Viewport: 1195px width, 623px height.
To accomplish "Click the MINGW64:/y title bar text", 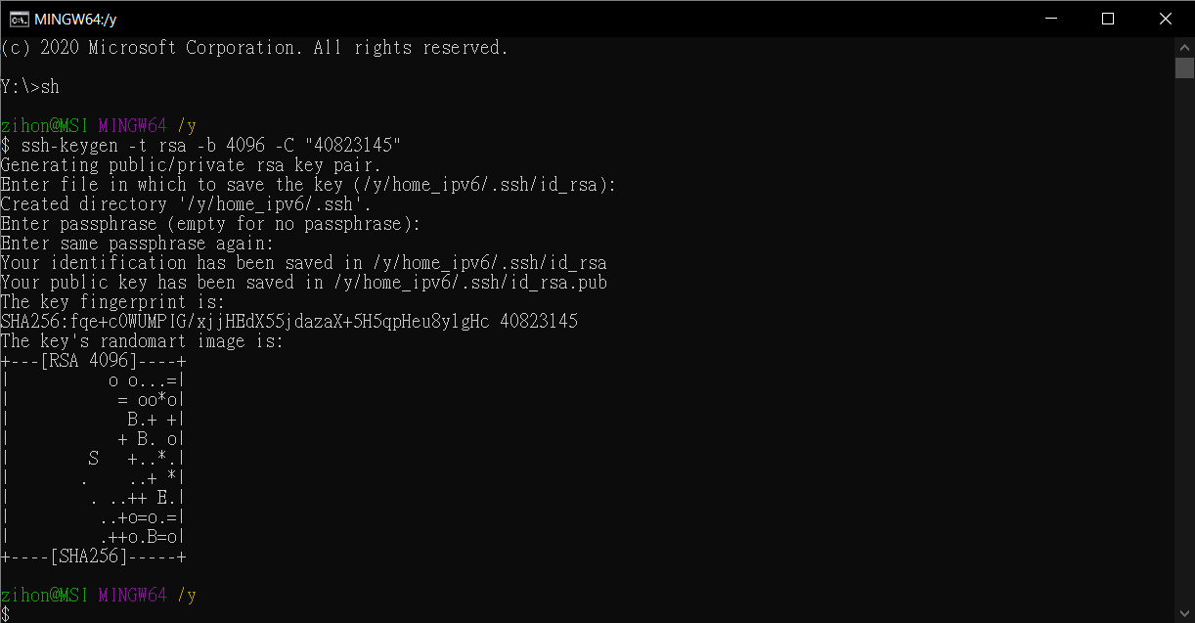I will click(x=75, y=19).
